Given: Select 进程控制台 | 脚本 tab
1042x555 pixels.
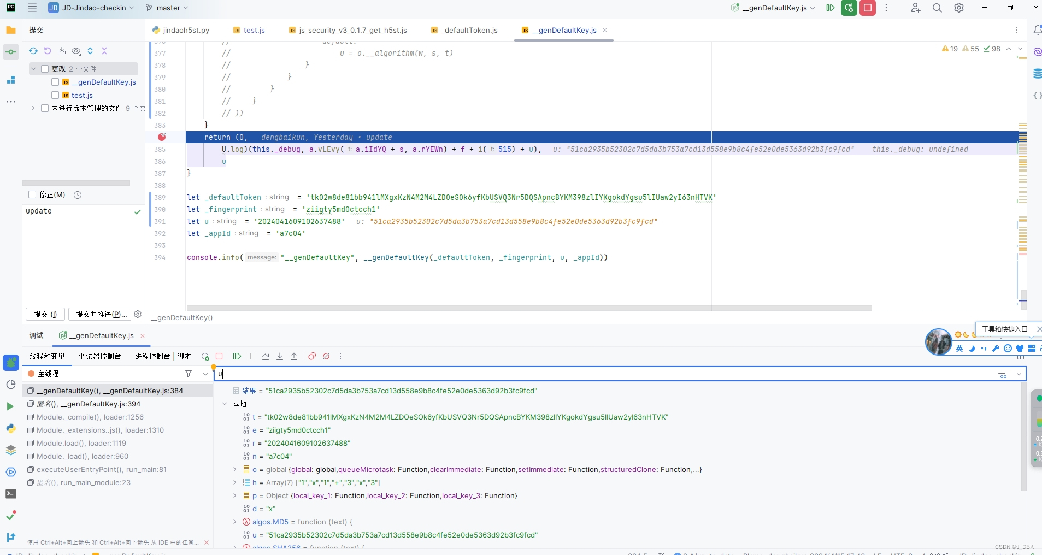Looking at the screenshot, I should click(x=163, y=356).
